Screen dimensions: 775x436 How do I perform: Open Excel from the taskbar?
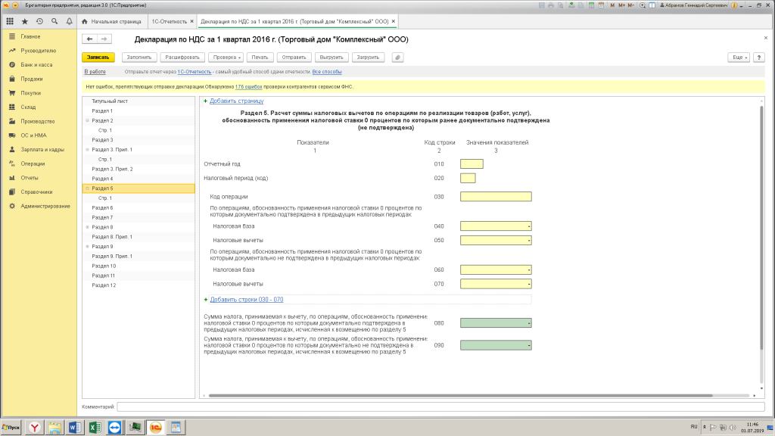click(95, 427)
